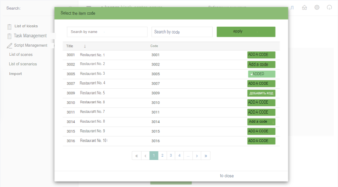Click the Script Management pencil icon
The image size is (338, 187).
9,46
